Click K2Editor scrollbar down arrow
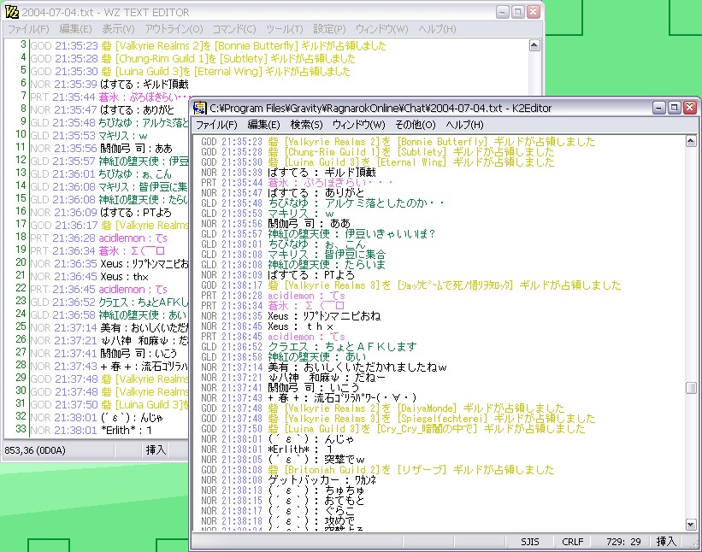The image size is (702, 552). pyautogui.click(x=691, y=525)
